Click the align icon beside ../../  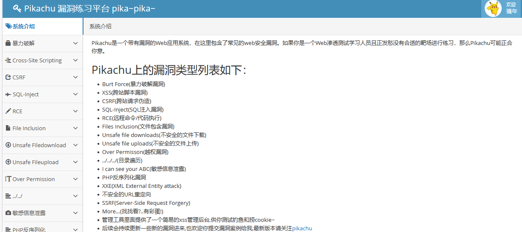pos(8,196)
